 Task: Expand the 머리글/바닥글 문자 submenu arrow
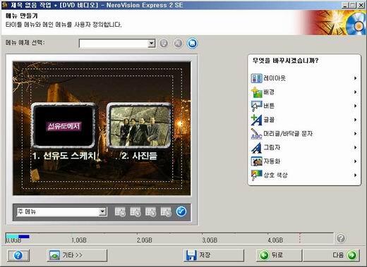coord(355,134)
